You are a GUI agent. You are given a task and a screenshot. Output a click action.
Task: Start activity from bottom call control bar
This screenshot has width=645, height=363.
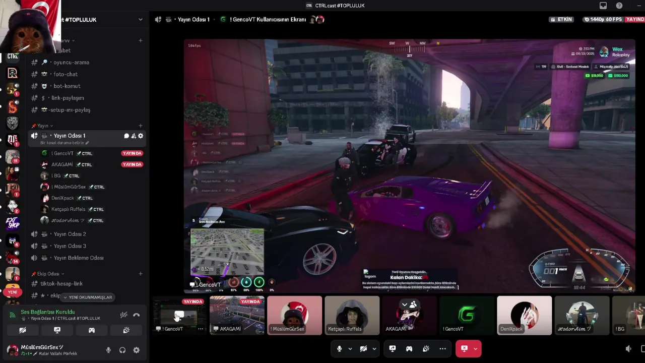(409, 349)
